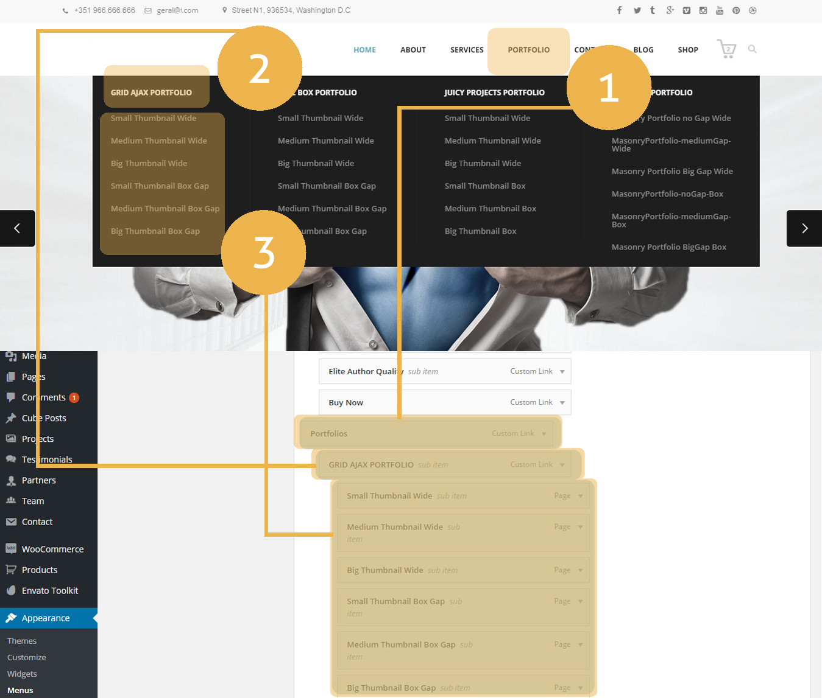Open the ABOUT navigation menu
The height and width of the screenshot is (698, 822).
tap(413, 50)
